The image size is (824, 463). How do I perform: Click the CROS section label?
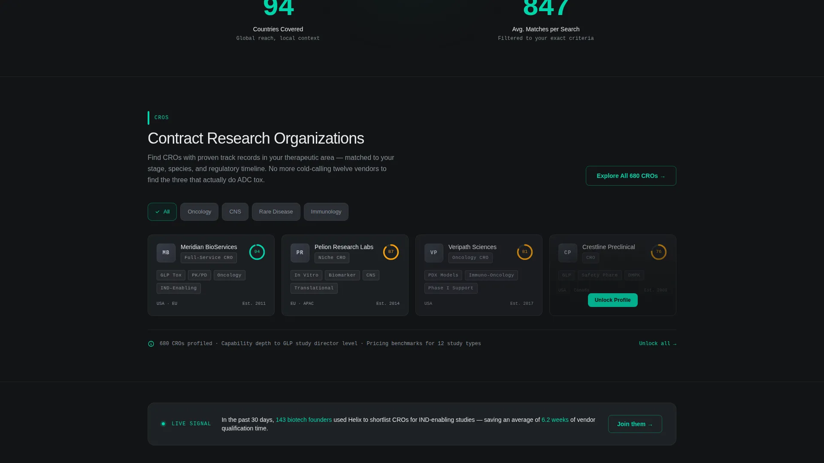tap(161, 117)
